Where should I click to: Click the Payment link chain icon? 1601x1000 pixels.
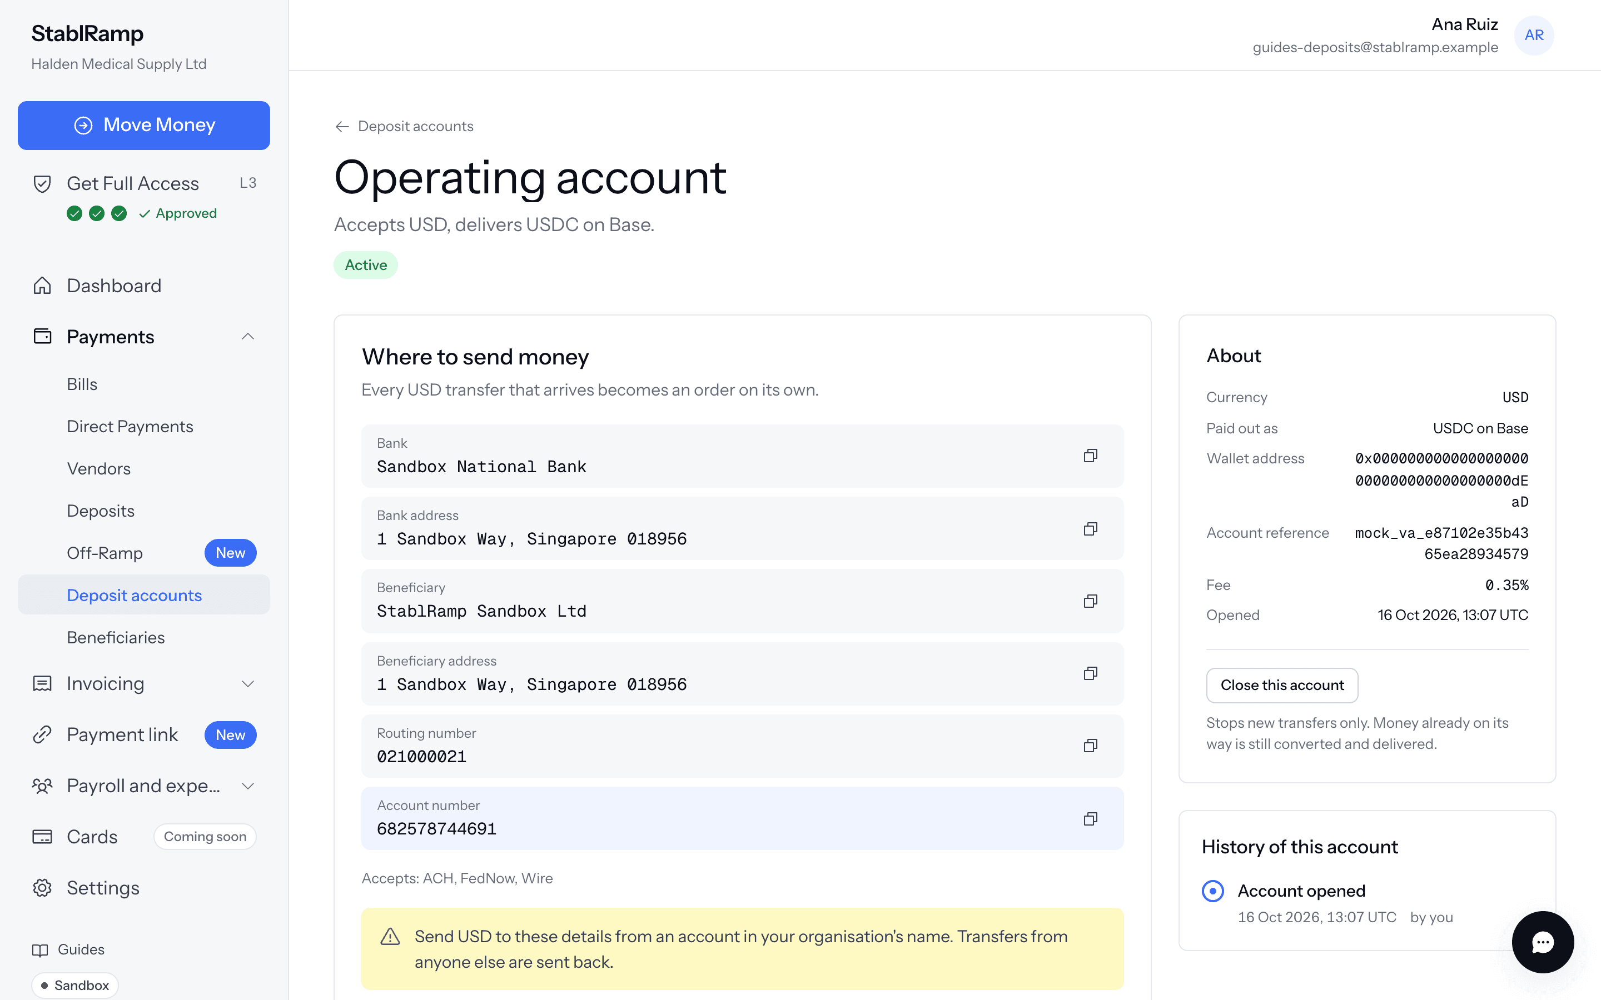(42, 735)
